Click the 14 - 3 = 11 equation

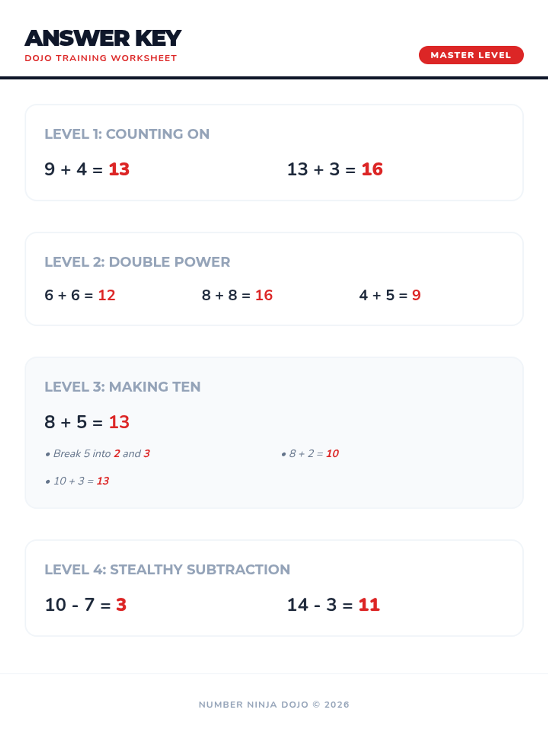pos(333,604)
